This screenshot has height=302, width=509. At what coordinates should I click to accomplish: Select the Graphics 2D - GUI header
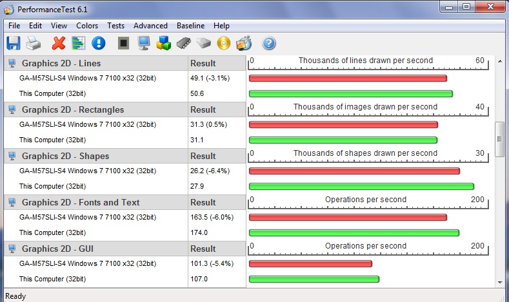[x=95, y=249]
